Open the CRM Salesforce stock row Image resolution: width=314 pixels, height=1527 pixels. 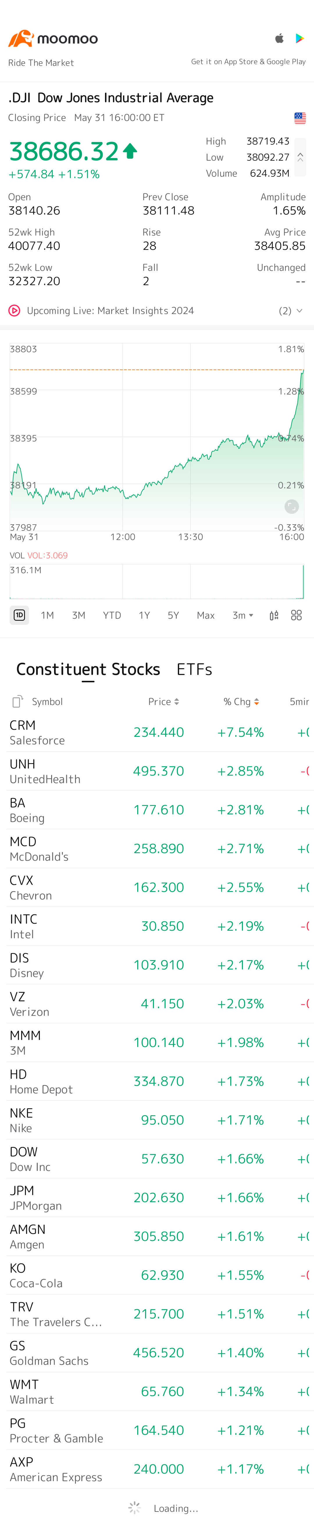[157, 733]
